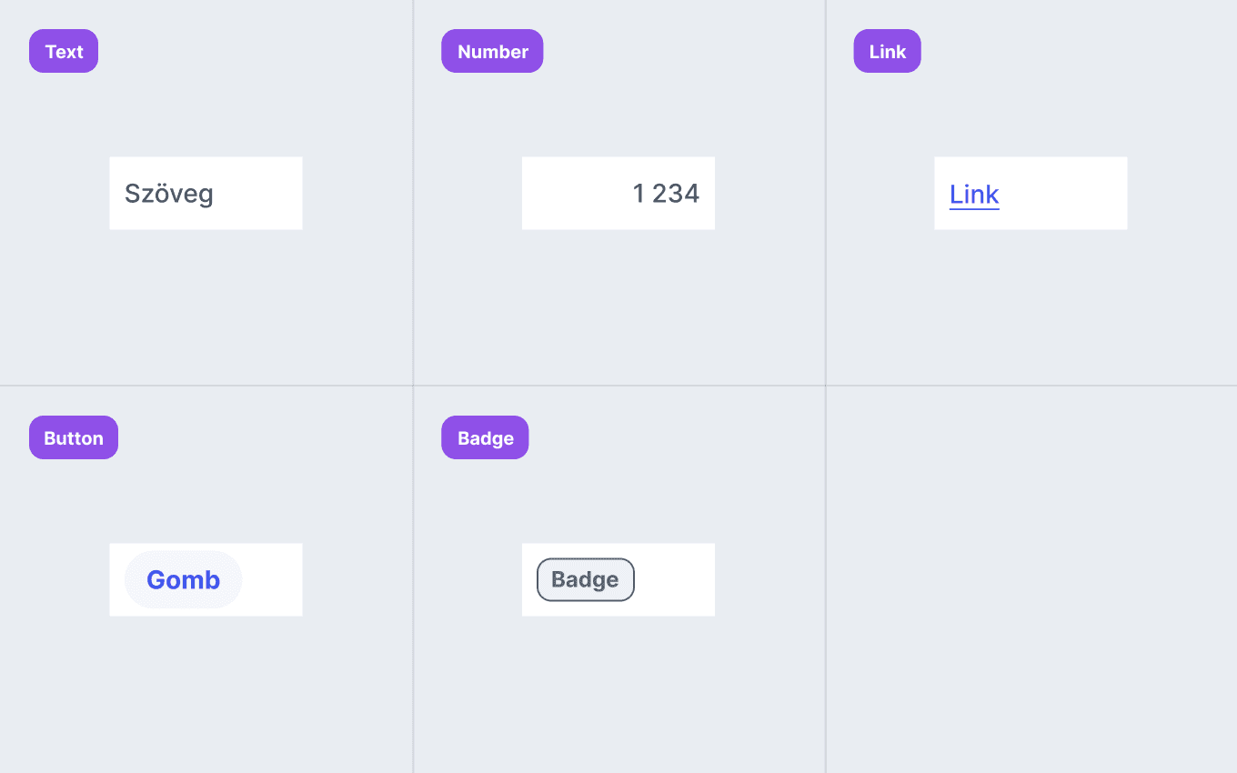1237x773 pixels.
Task: Click the blue Gomb button
Action: [x=183, y=579]
